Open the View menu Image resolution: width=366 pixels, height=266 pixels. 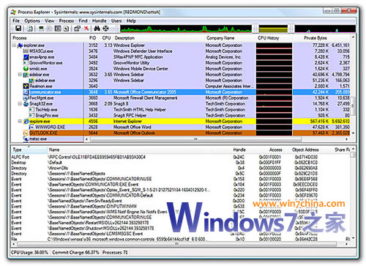(49, 21)
